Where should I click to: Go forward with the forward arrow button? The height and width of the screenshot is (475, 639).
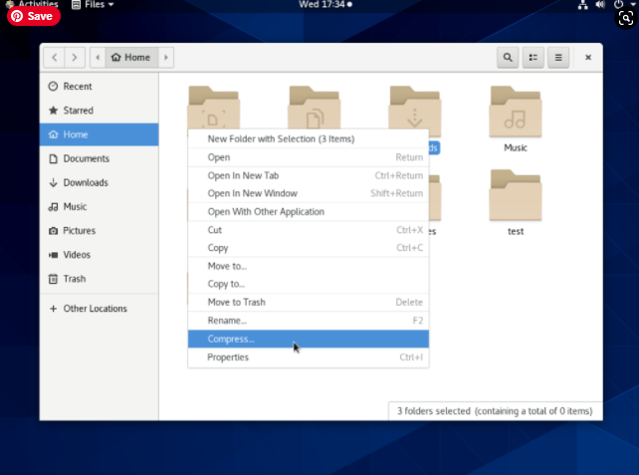75,58
